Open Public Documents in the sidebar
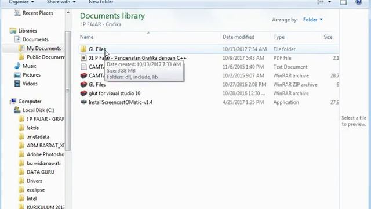371x209 pixels. coord(45,57)
